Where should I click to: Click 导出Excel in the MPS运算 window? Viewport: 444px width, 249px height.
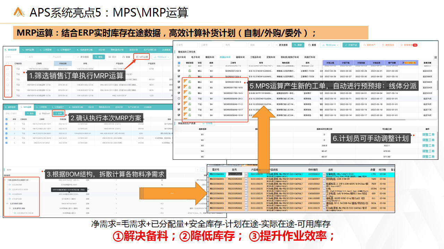click(44, 113)
